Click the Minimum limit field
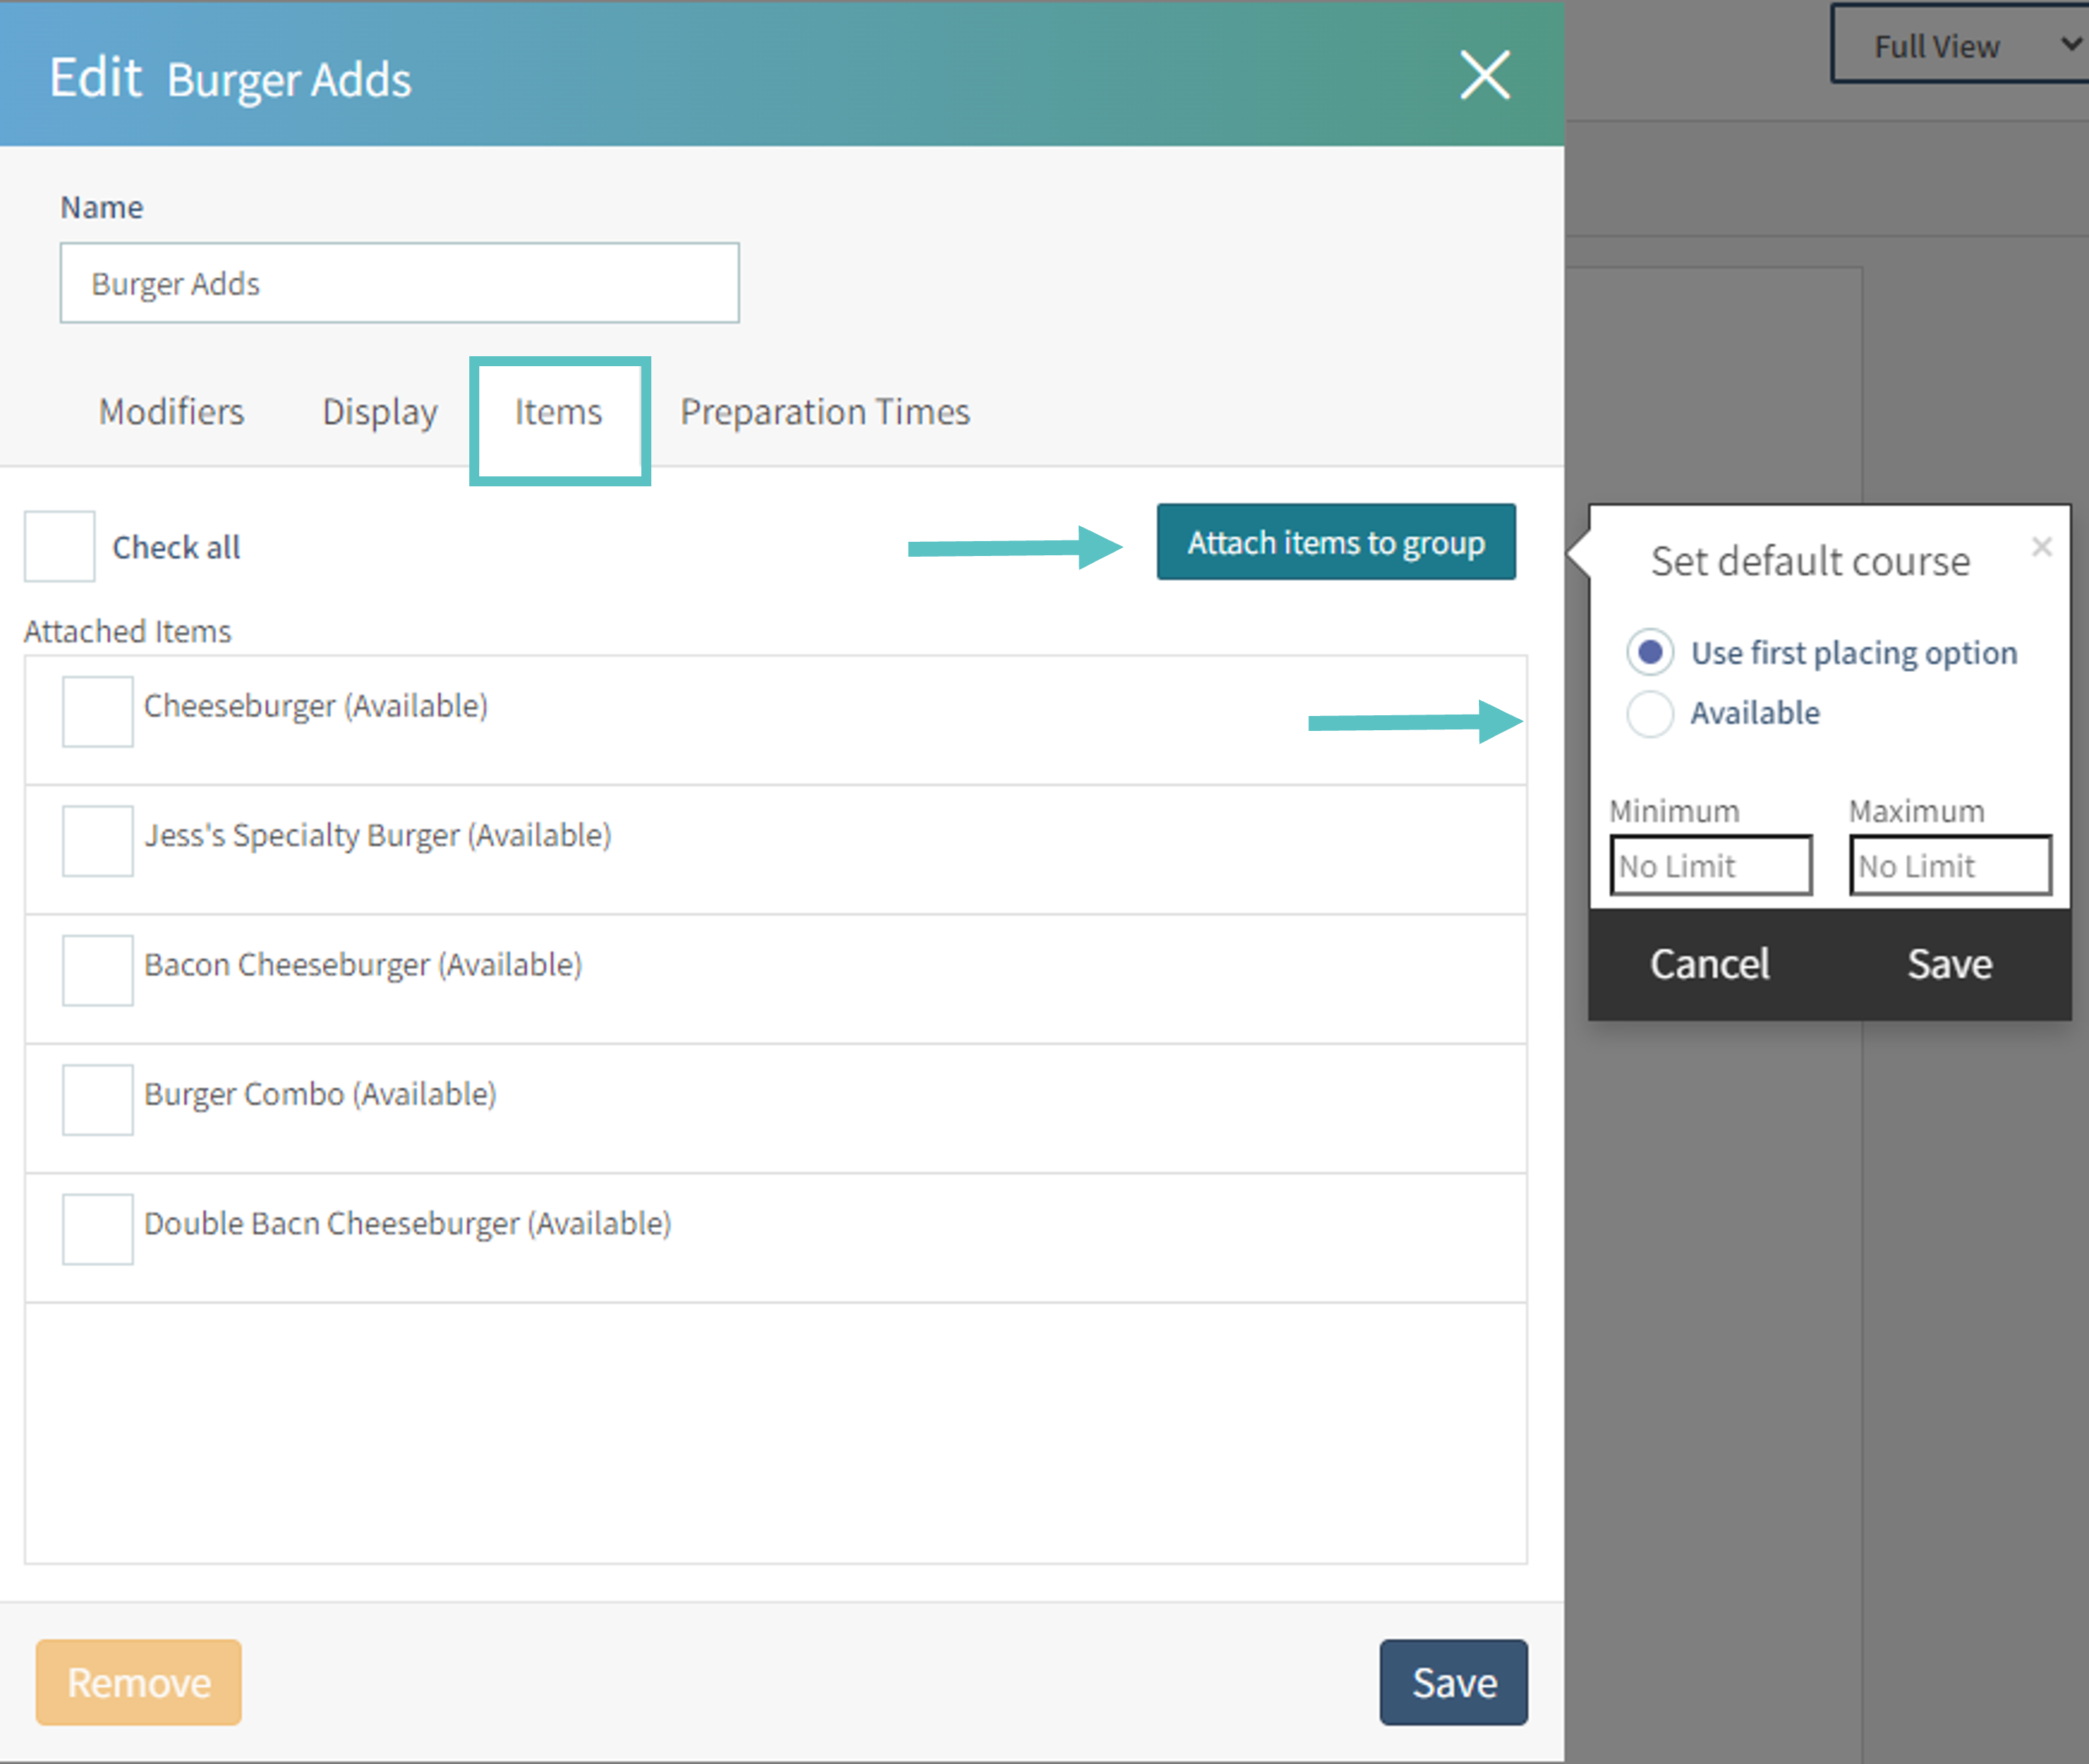The height and width of the screenshot is (1764, 2089). click(1710, 866)
